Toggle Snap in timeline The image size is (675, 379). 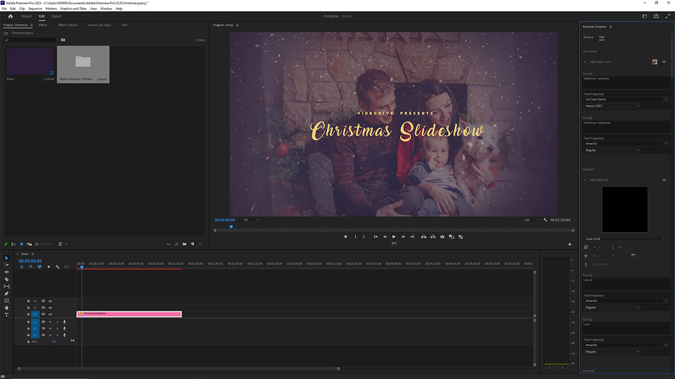(x=30, y=267)
